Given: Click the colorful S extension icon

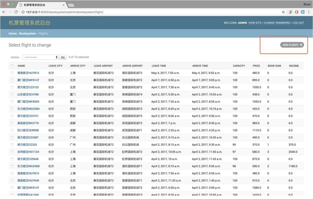Looking at the screenshot, I should 291,12.
